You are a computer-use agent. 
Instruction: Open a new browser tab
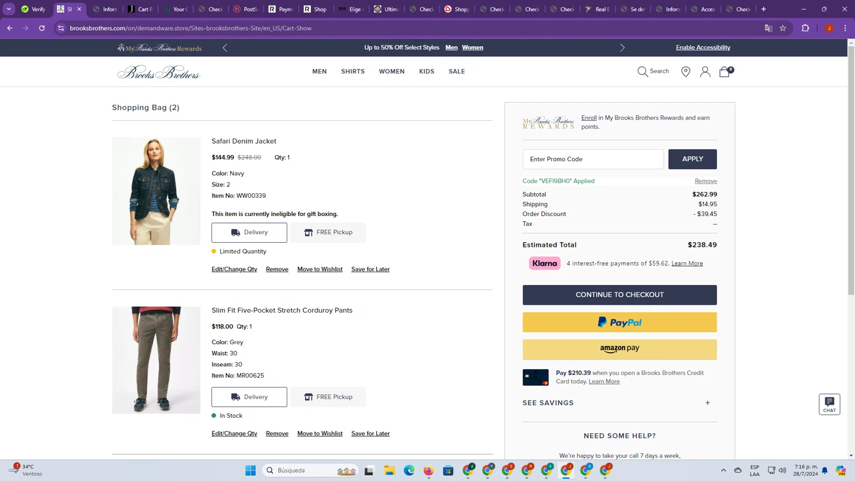click(764, 9)
